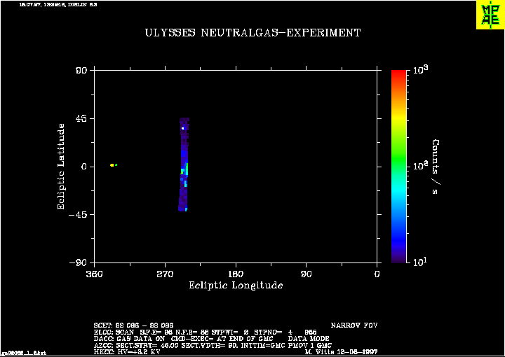Click the -45 latitude tick label

click(79, 215)
